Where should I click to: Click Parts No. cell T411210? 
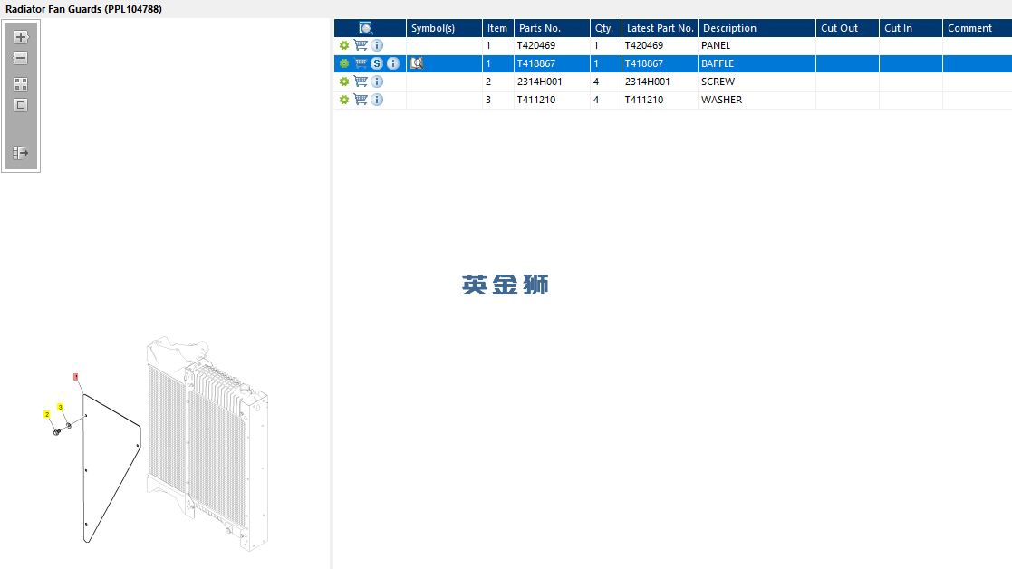pyautogui.click(x=552, y=100)
